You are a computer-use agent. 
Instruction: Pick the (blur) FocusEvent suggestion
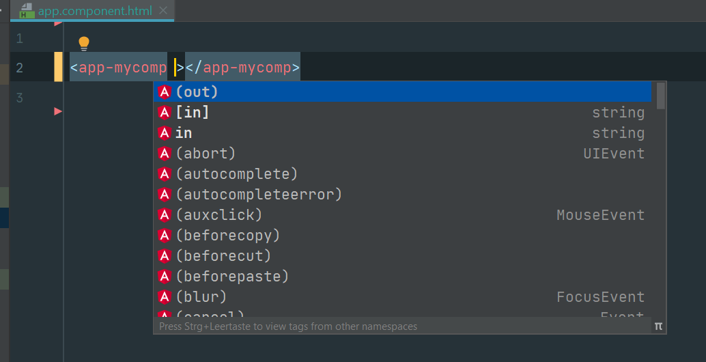(x=201, y=296)
